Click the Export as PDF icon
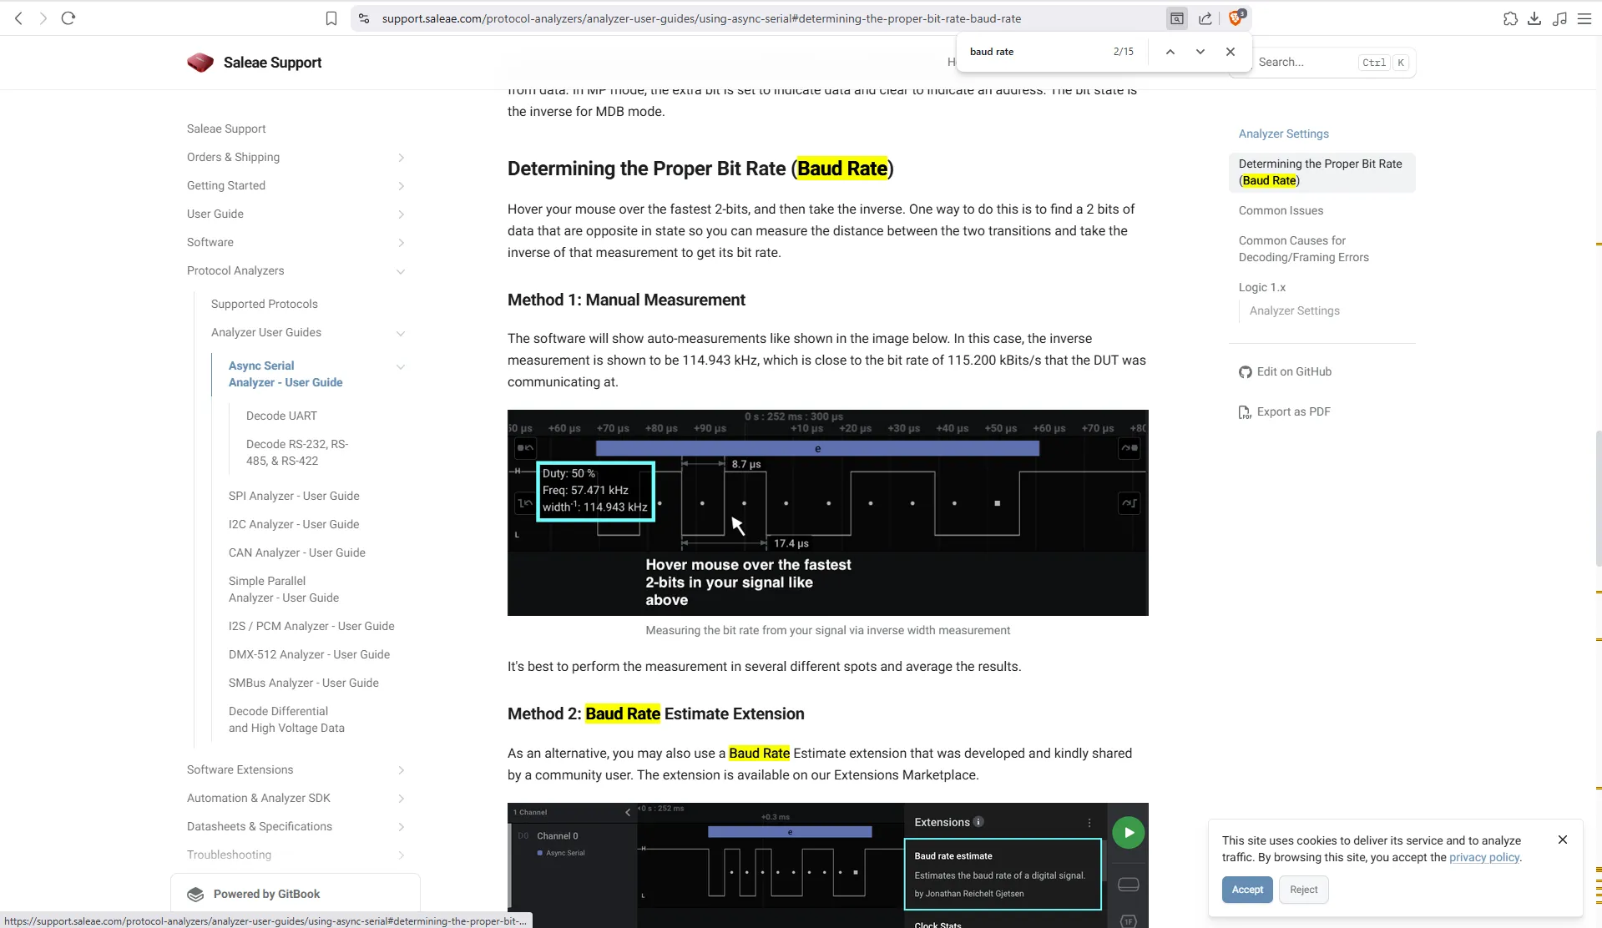1602x928 pixels. (1244, 411)
